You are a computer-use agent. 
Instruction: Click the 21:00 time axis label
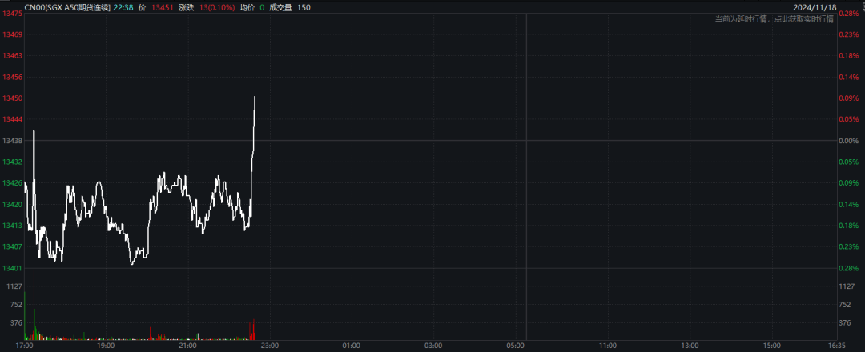pyautogui.click(x=187, y=346)
